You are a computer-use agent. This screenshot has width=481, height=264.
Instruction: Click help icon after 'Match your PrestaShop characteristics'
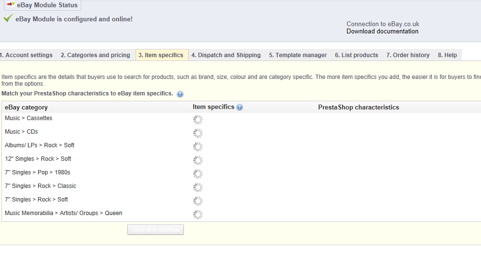pos(180,94)
